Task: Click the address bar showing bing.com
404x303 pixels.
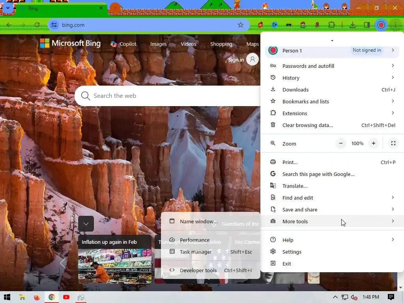Action: click(149, 25)
